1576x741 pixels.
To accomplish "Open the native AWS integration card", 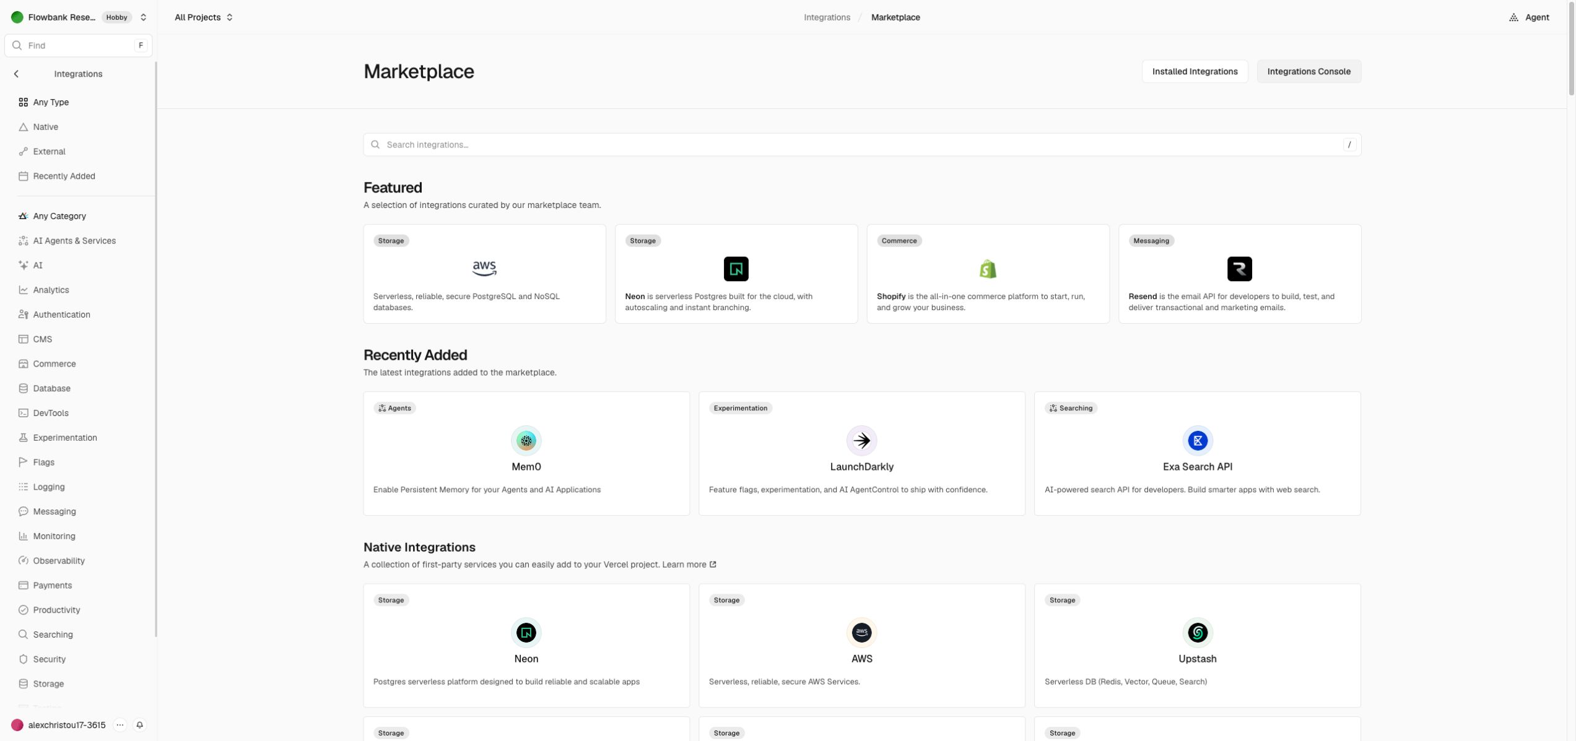I will (x=862, y=646).
